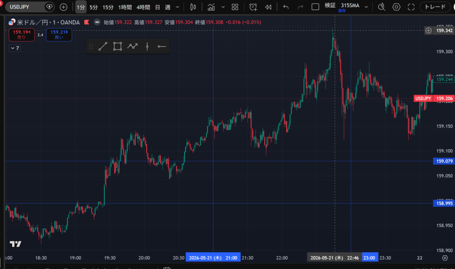
Task: Click the 159.218 買い buy button
Action: 59,35
